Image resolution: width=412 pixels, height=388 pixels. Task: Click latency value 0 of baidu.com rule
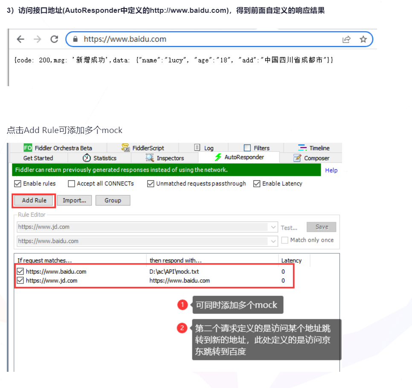click(283, 272)
